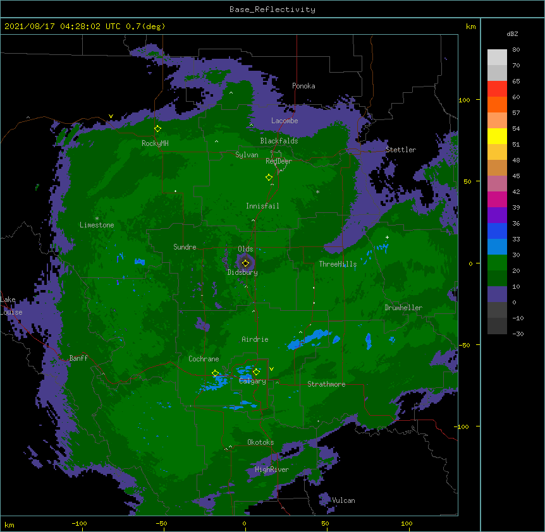Image resolution: width=545 pixels, height=532 pixels.
Task: Click the HighRiver town label
Action: click(x=272, y=469)
